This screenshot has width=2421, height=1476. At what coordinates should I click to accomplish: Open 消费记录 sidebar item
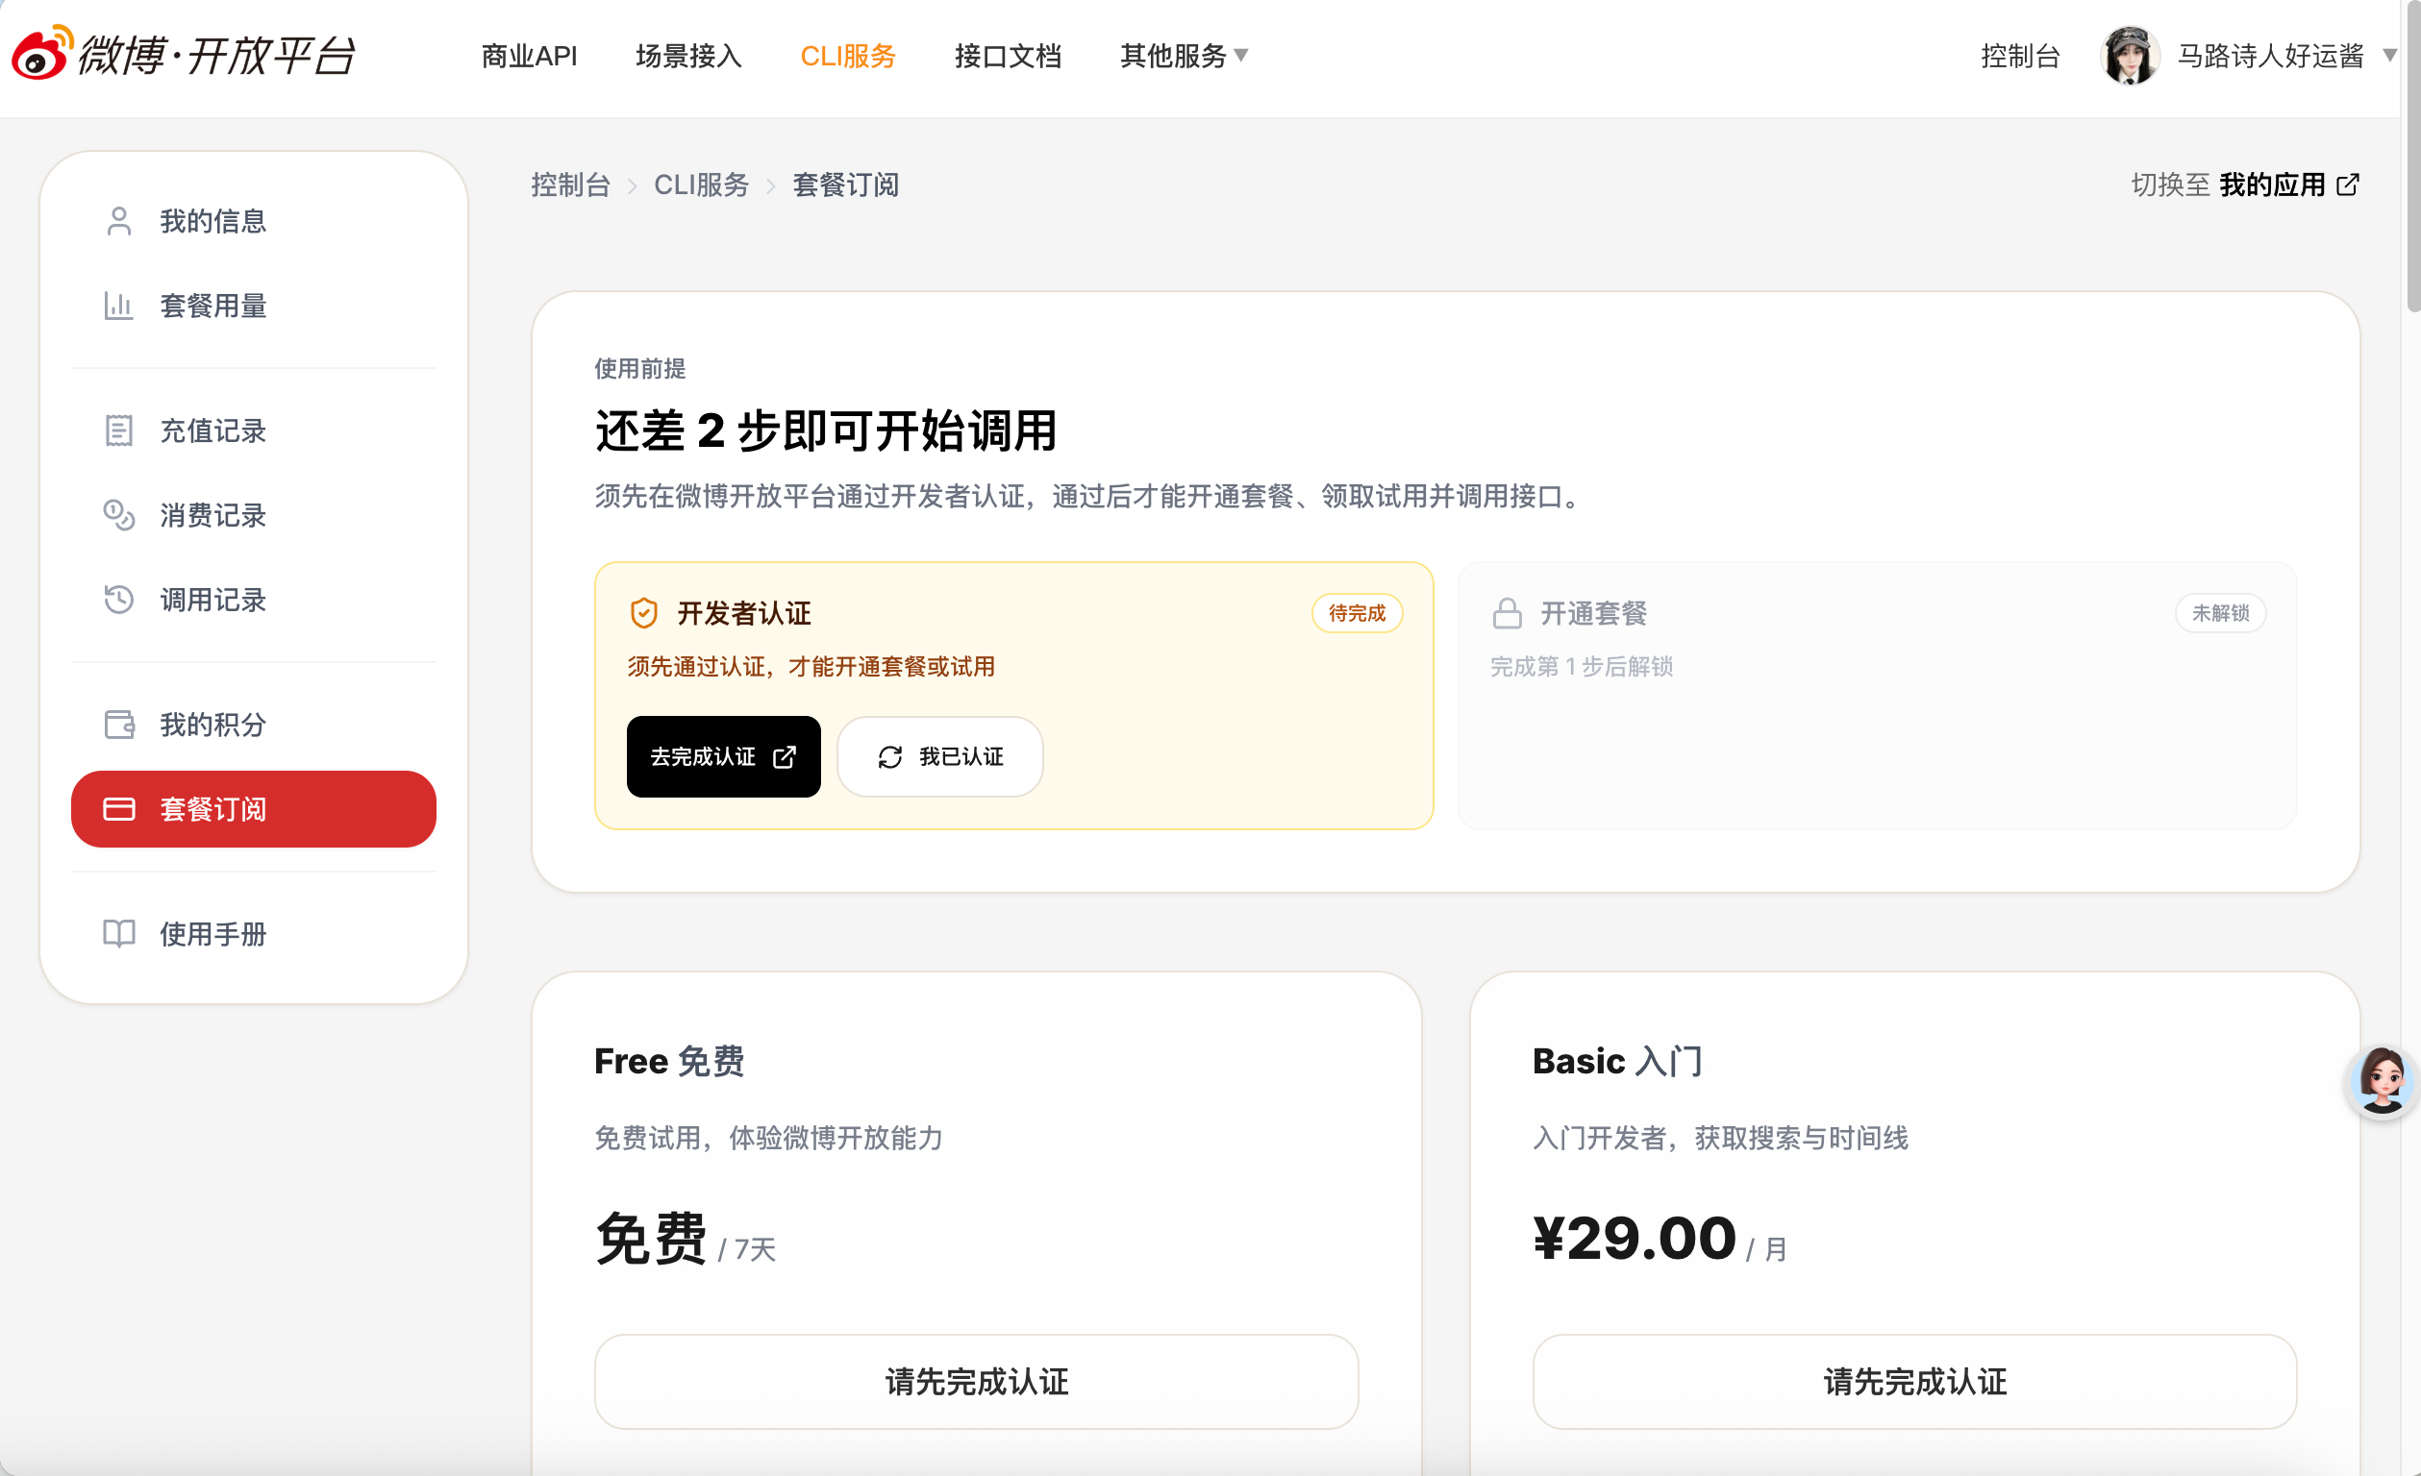[x=254, y=515]
